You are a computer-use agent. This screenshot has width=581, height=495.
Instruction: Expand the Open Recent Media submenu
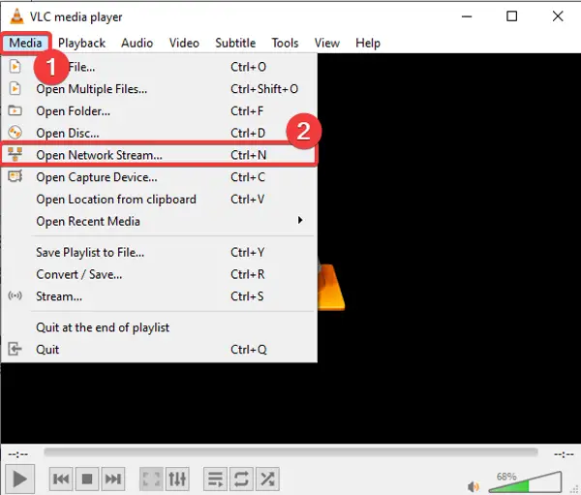(x=160, y=222)
